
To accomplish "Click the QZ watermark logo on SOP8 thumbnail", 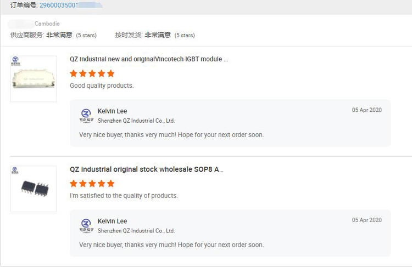I will 15,172.
